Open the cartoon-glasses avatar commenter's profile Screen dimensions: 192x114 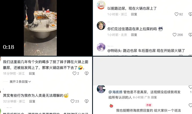click(x=101, y=5)
